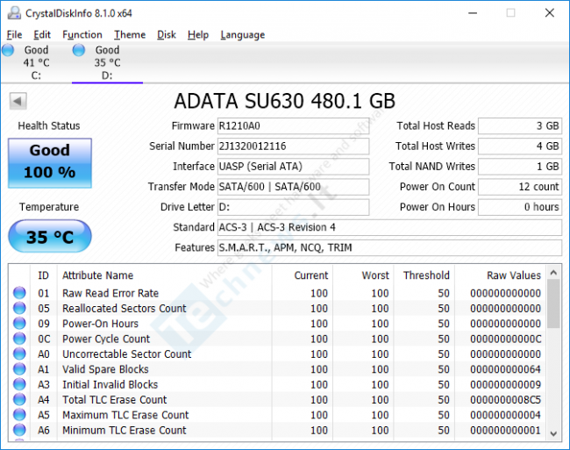Click the Features field S.M.A.R.T., APM, NCQ, TRIM
Image resolution: width=570 pixels, height=450 pixels.
[x=389, y=248]
